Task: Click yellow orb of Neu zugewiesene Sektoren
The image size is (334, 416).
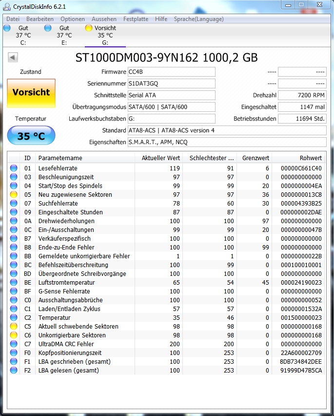Action: click(14, 194)
